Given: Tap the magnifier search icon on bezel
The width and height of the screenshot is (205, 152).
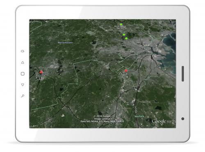Looking at the screenshot, I should point(23,96).
